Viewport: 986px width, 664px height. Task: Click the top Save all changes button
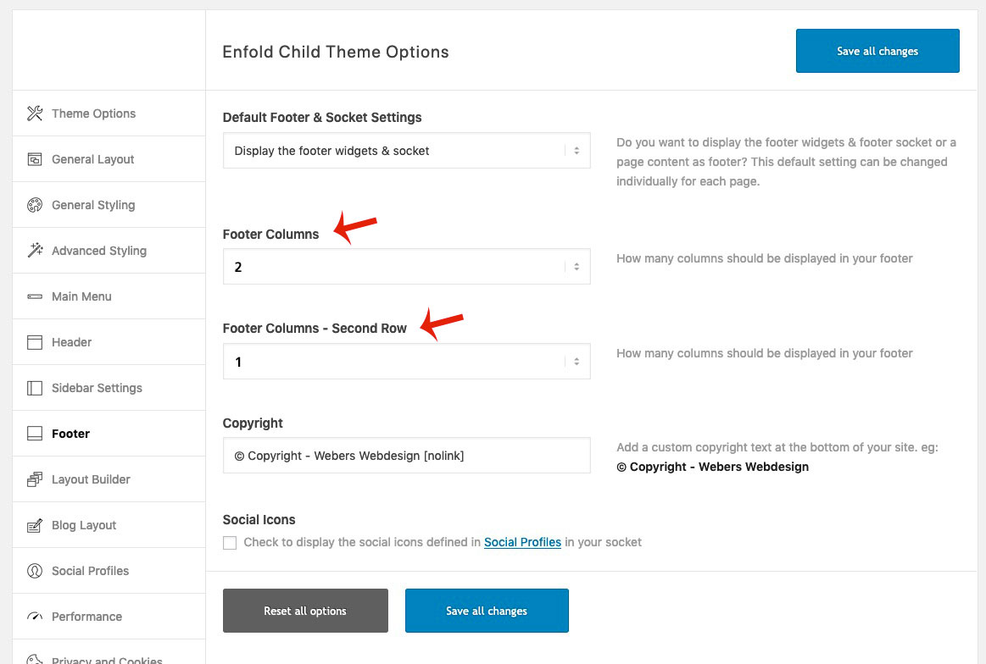coord(877,51)
